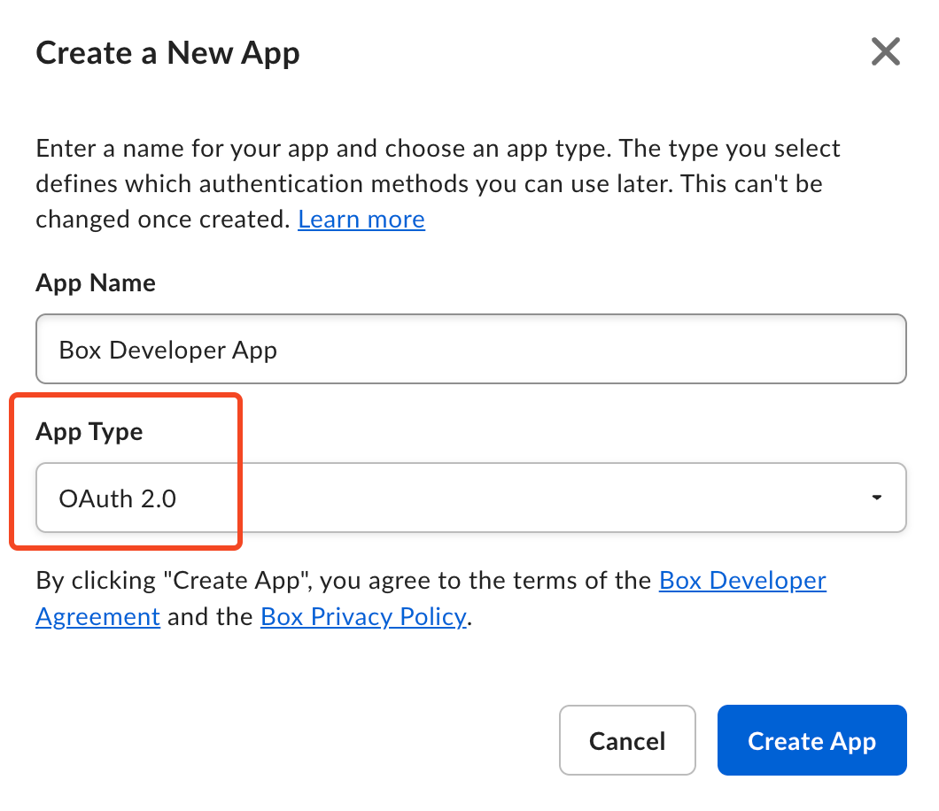This screenshot has height=811, width=939.
Task: Open the Learn more link
Action: (x=361, y=219)
